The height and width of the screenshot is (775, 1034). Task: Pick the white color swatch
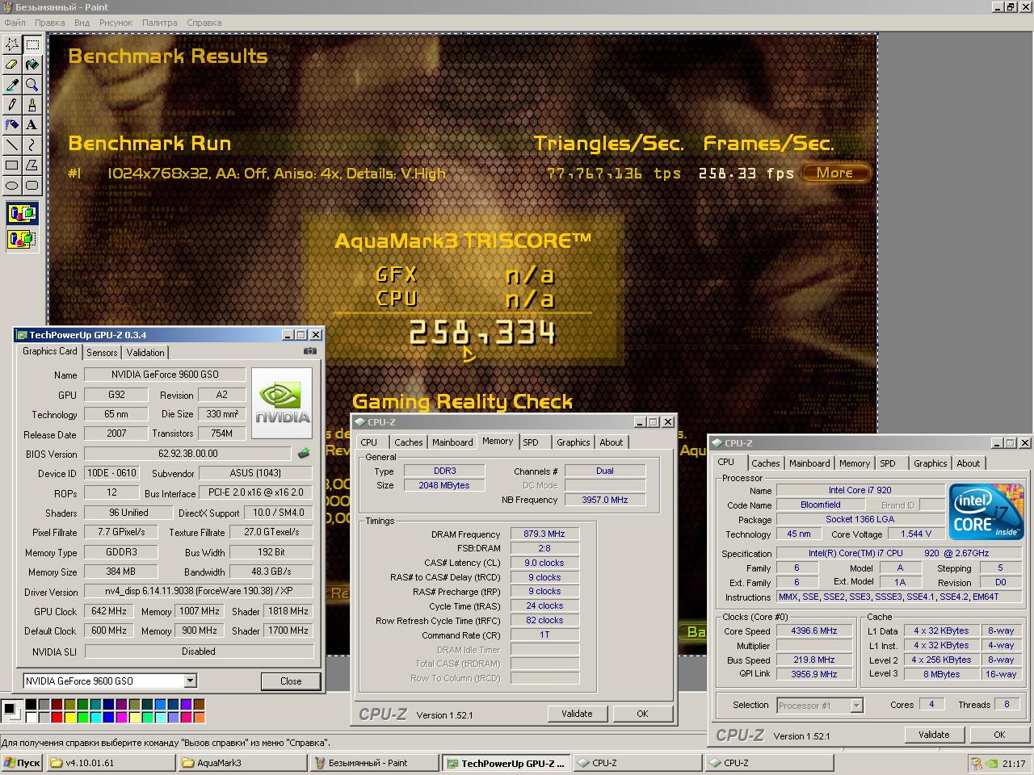click(x=32, y=717)
